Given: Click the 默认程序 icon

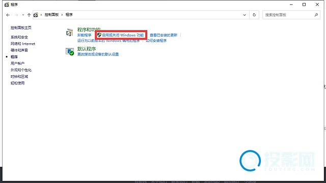Looking at the screenshot, I should (70, 51).
